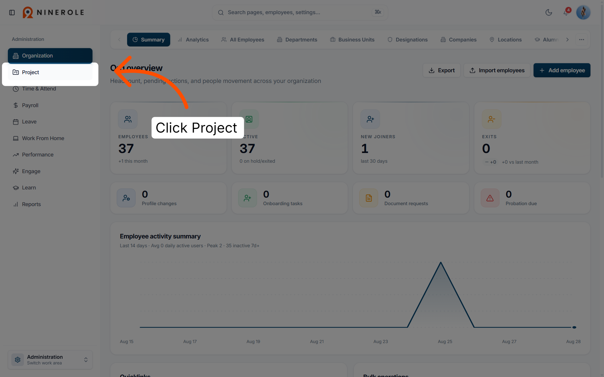The image size is (604, 377).
Task: Open the Payroll section
Action: pyautogui.click(x=50, y=105)
